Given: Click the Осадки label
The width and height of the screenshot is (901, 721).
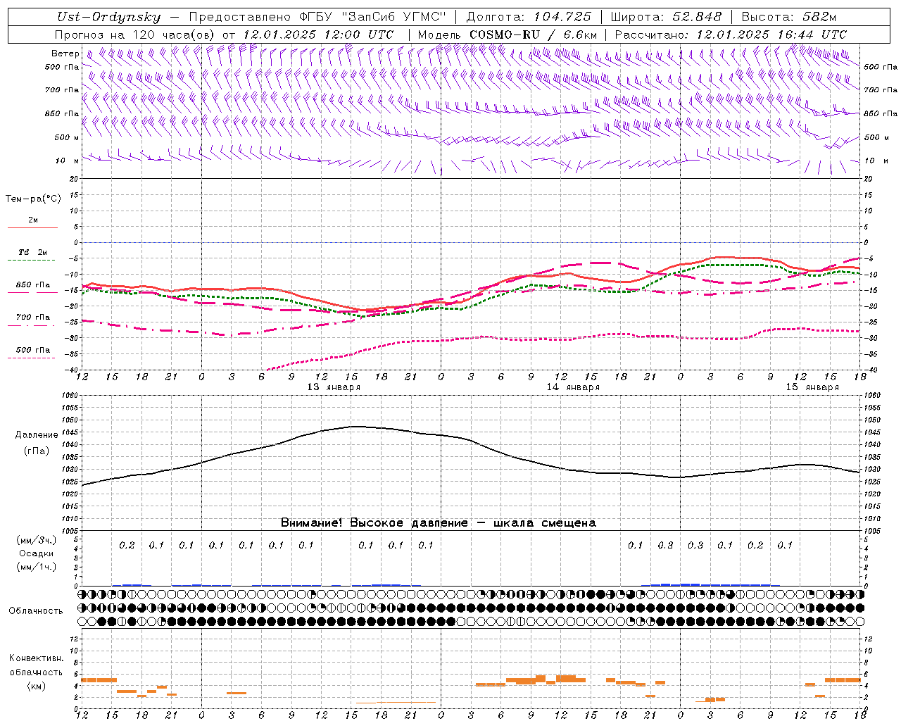Looking at the screenshot, I should click(x=36, y=553).
